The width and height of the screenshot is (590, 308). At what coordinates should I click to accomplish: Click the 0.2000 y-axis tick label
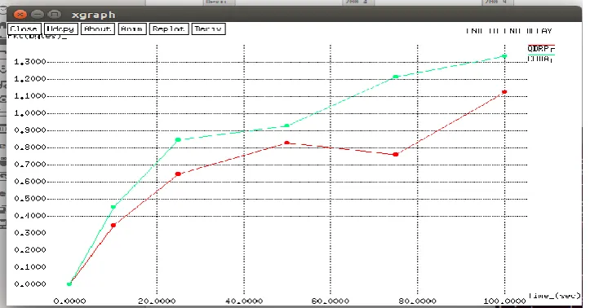coord(30,250)
